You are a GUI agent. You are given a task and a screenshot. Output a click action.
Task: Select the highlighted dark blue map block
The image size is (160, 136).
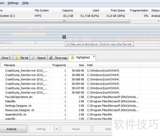pyautogui.click(x=64, y=37)
